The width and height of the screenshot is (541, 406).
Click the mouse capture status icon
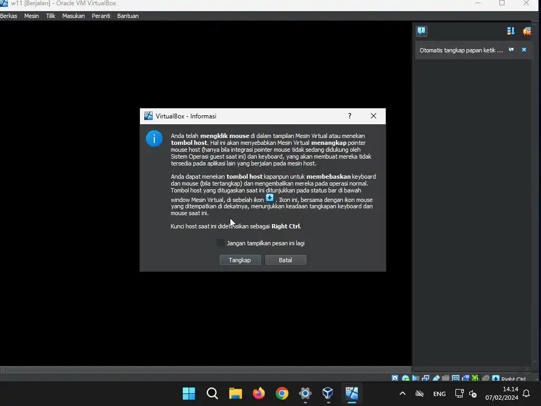(486, 378)
